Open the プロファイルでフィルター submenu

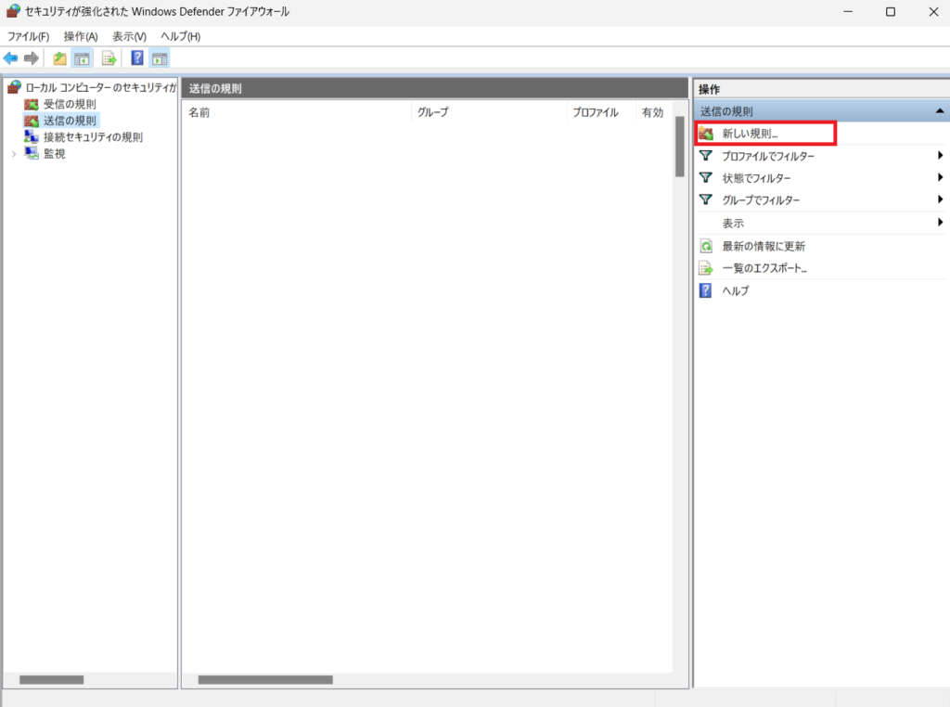pyautogui.click(x=821, y=156)
